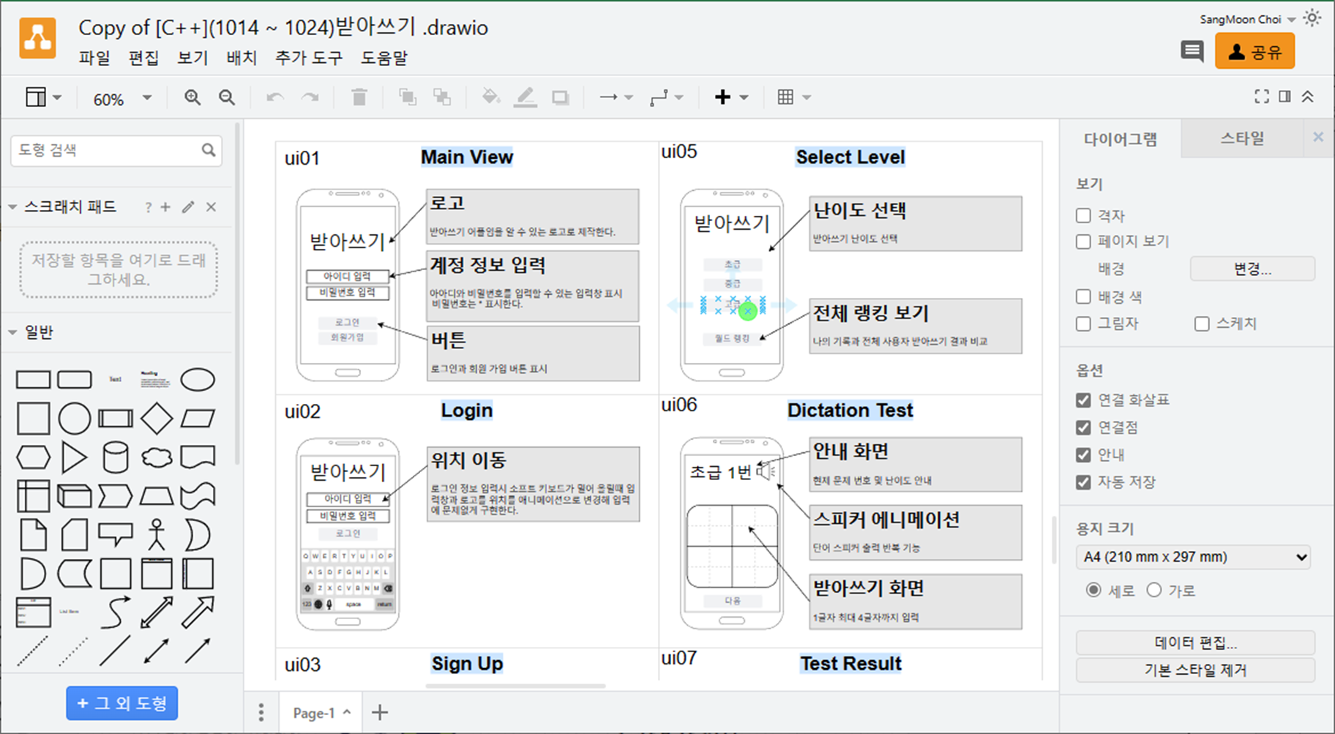1335x734 pixels.
Task: Open the view layout dropdown
Action: [43, 97]
